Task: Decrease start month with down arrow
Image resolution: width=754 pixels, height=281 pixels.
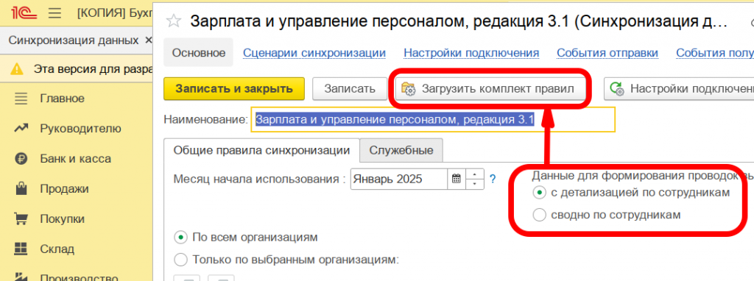Action: click(x=475, y=185)
